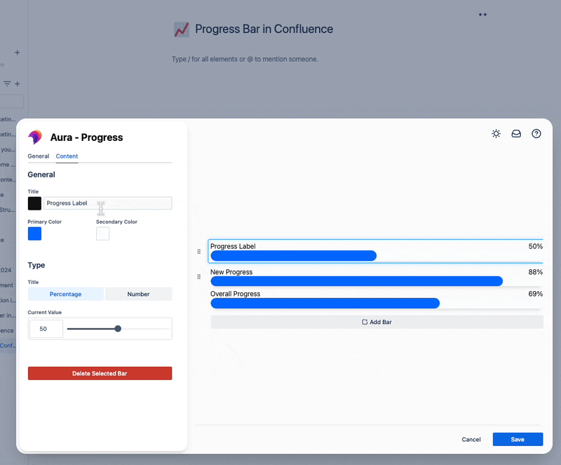This screenshot has width=561, height=465.
Task: Open the General tab
Action: [x=39, y=156]
